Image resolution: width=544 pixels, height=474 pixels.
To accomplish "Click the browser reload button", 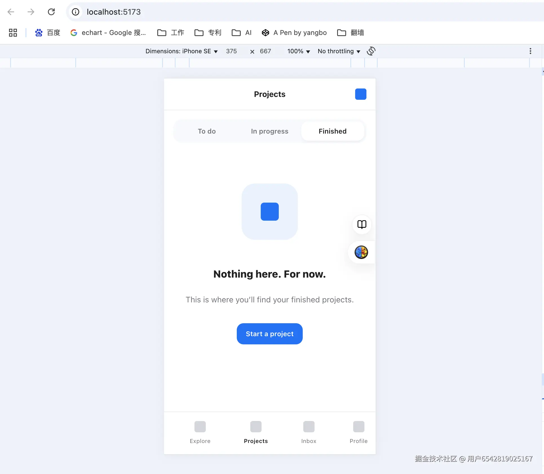I will 51,12.
